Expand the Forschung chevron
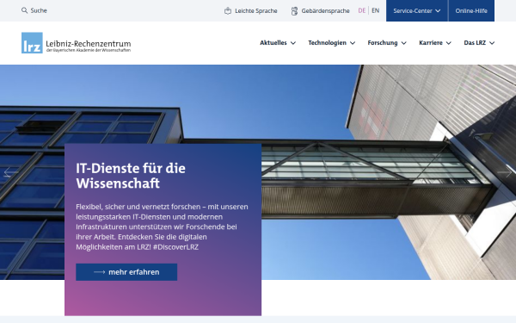This screenshot has height=323, width=516. pos(404,43)
